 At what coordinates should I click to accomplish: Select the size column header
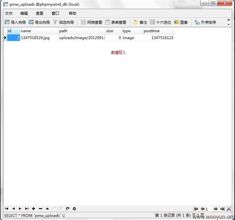coord(113,31)
